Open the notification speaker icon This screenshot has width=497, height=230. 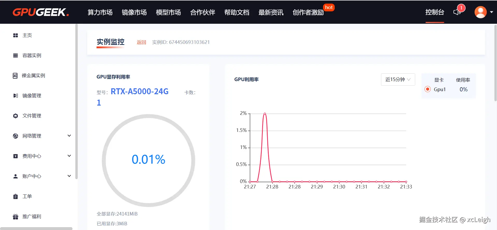point(457,12)
